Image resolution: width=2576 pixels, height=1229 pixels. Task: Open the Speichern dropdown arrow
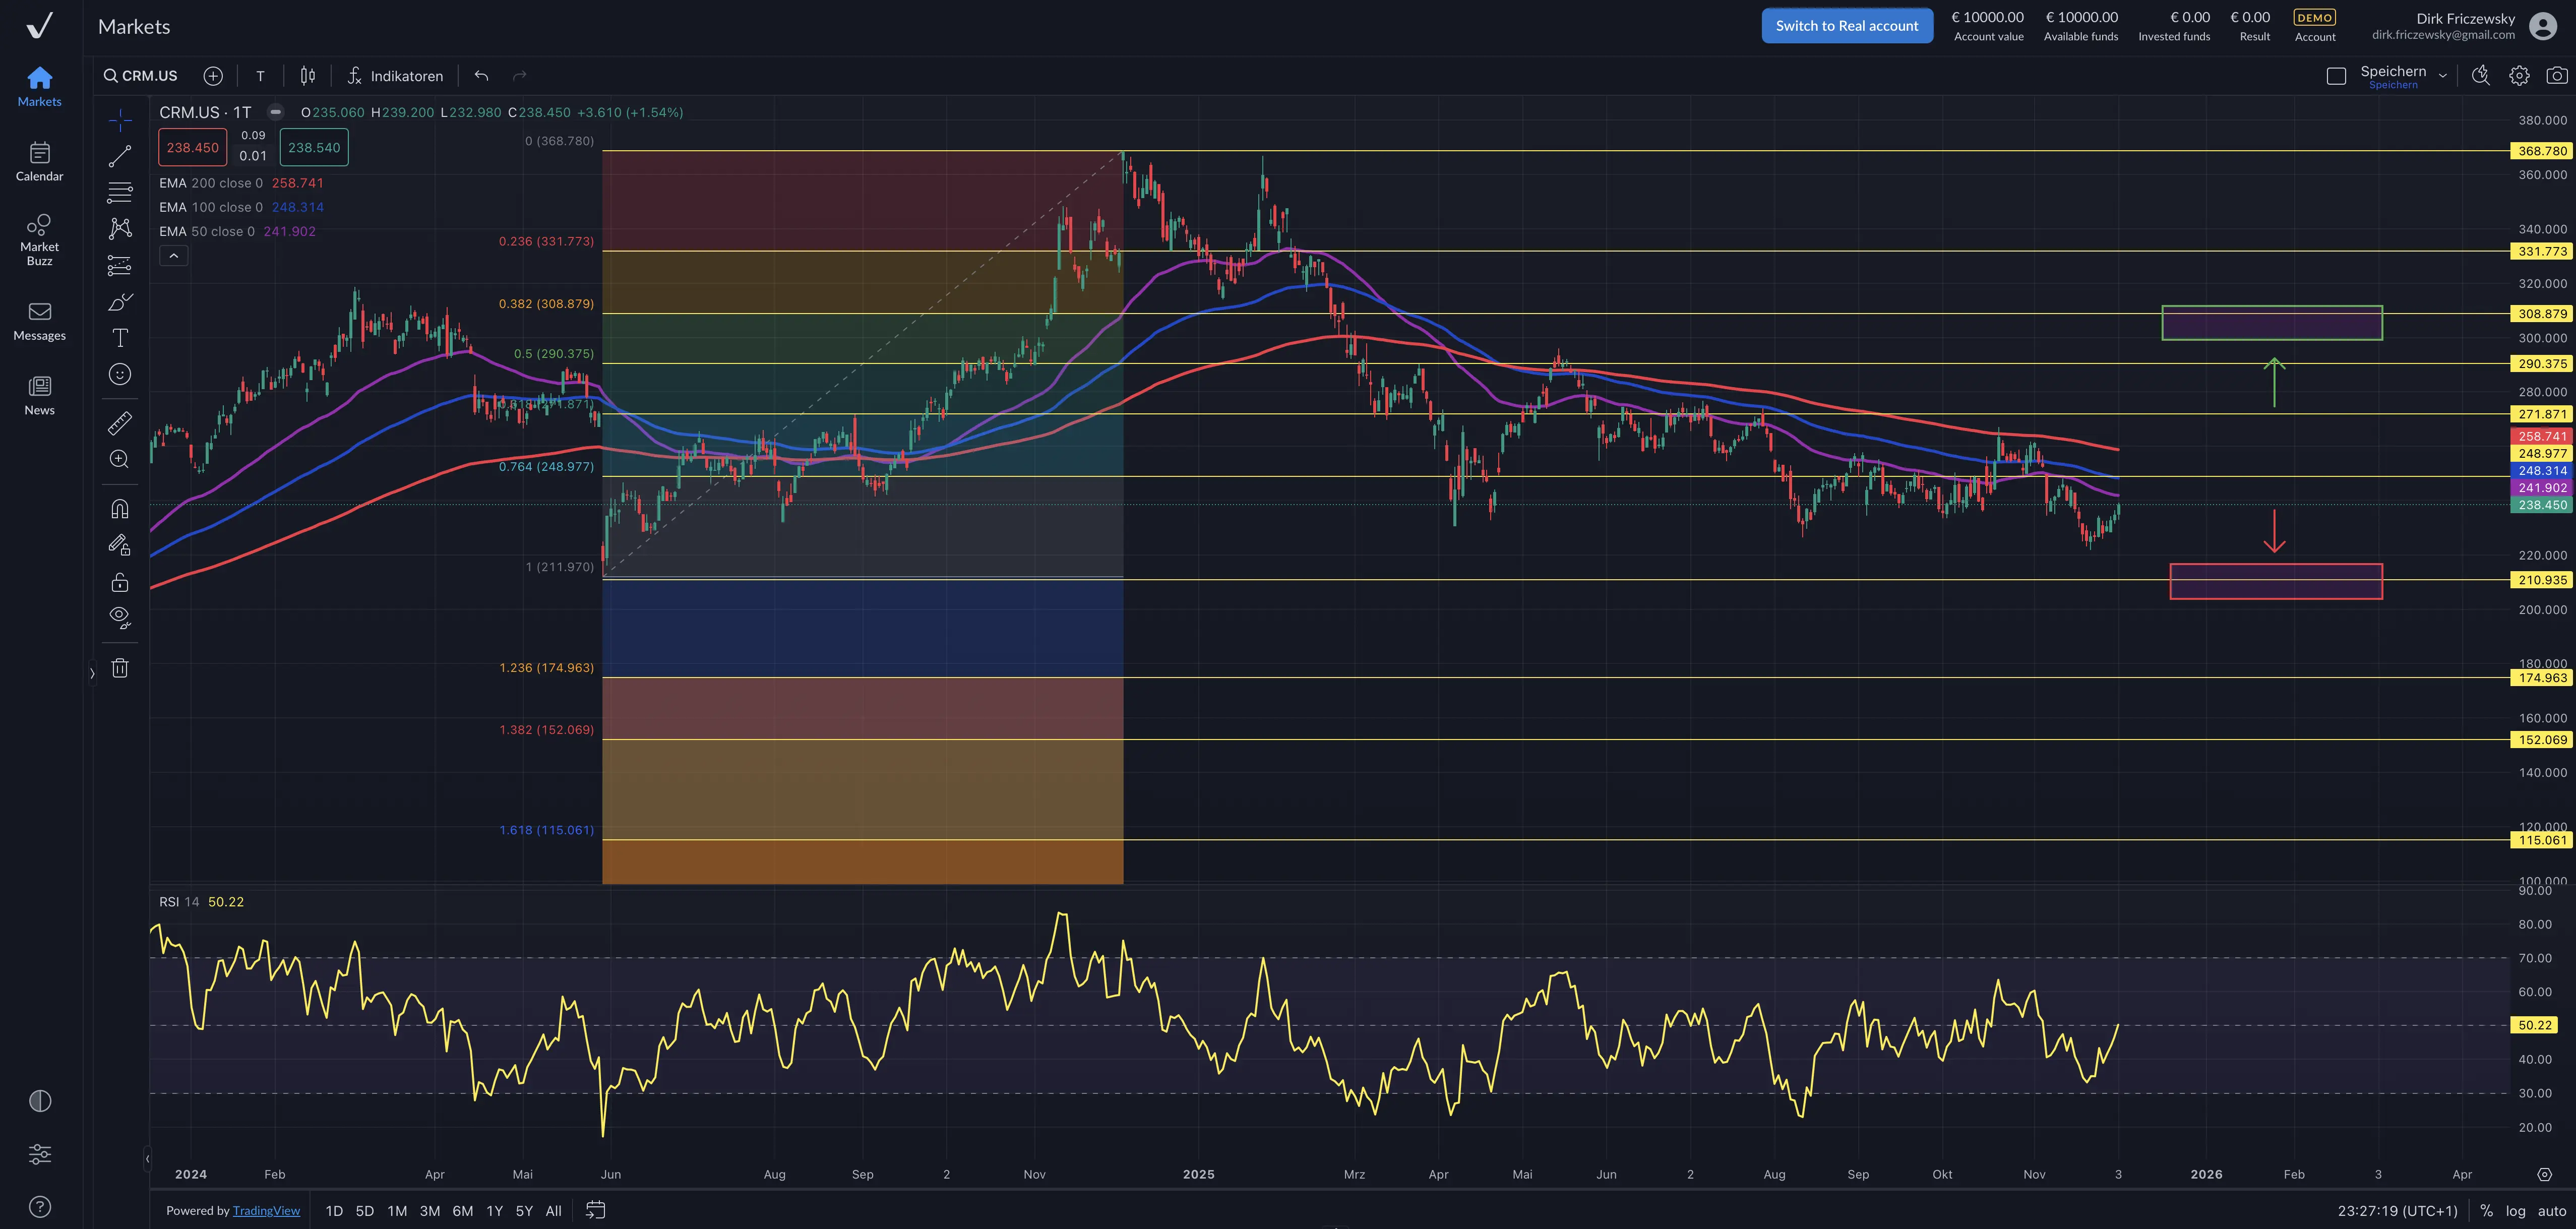(2442, 76)
